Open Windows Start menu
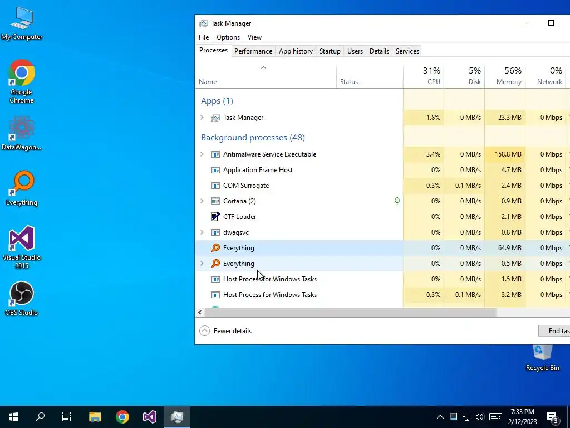 [13, 417]
